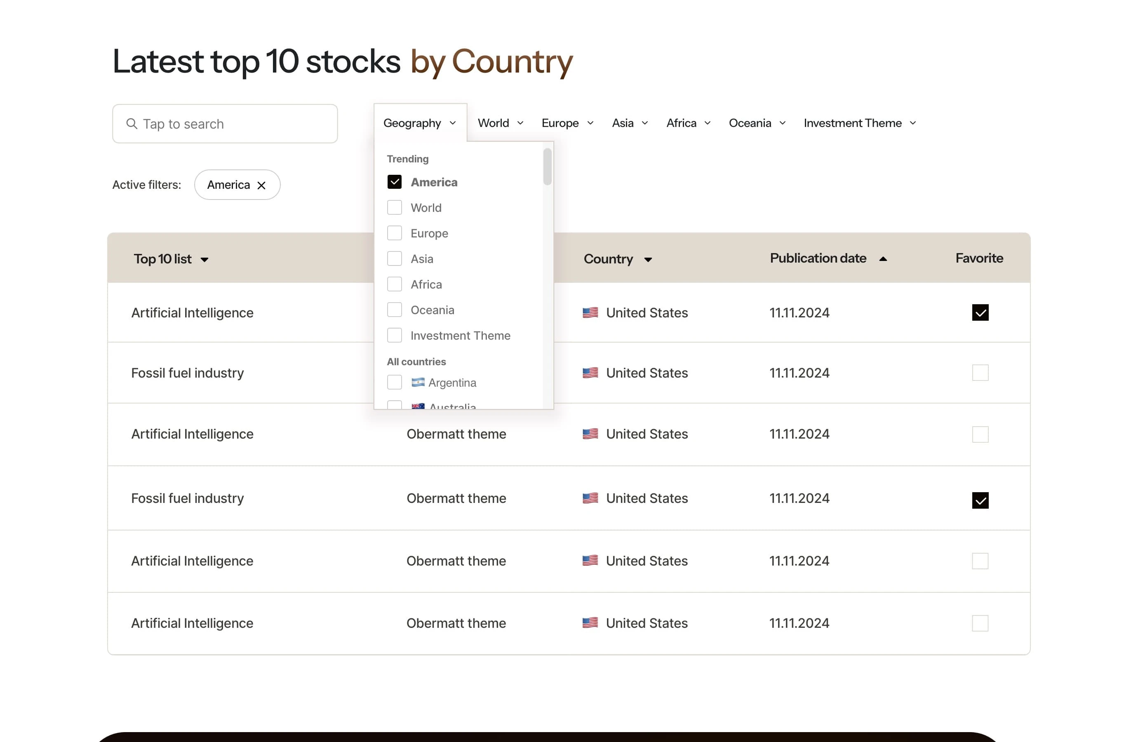Select Investment Theme in Trending list

point(395,336)
